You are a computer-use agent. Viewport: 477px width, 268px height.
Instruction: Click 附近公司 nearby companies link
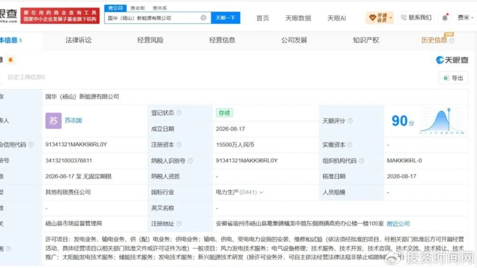(398, 224)
